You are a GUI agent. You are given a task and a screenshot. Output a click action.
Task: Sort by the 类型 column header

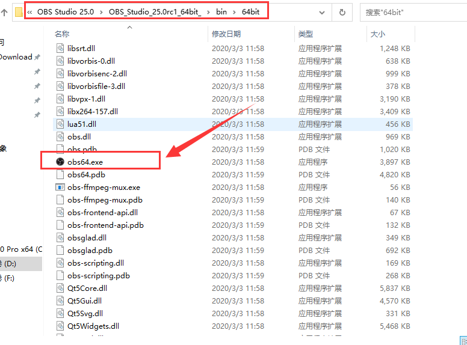(x=306, y=34)
